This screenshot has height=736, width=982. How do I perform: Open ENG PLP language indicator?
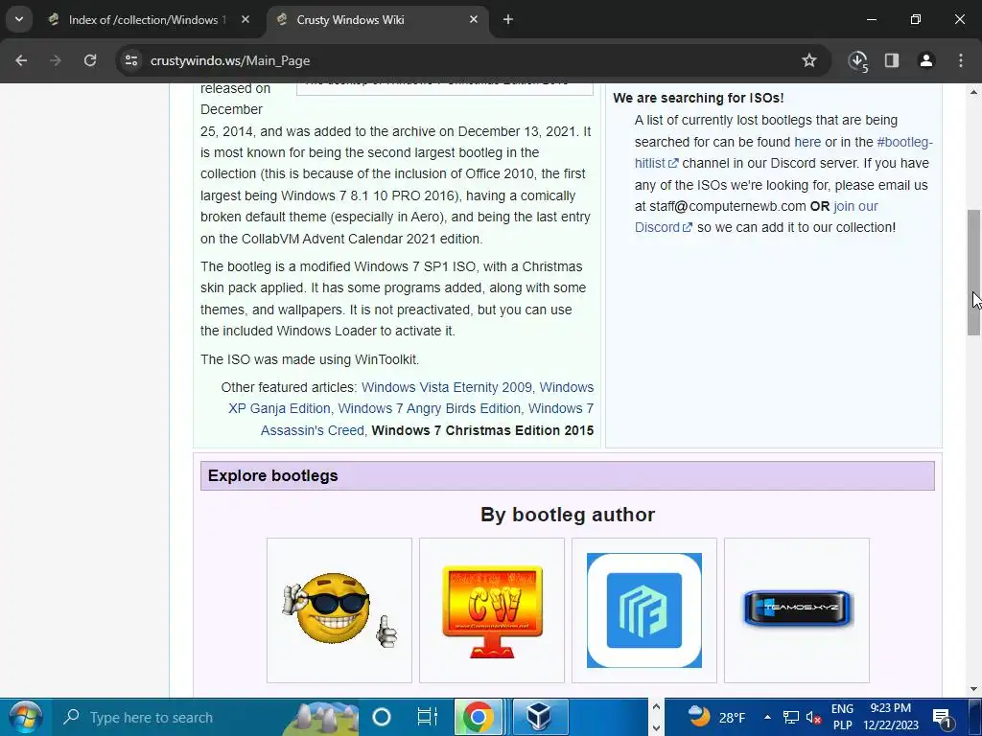click(x=842, y=717)
